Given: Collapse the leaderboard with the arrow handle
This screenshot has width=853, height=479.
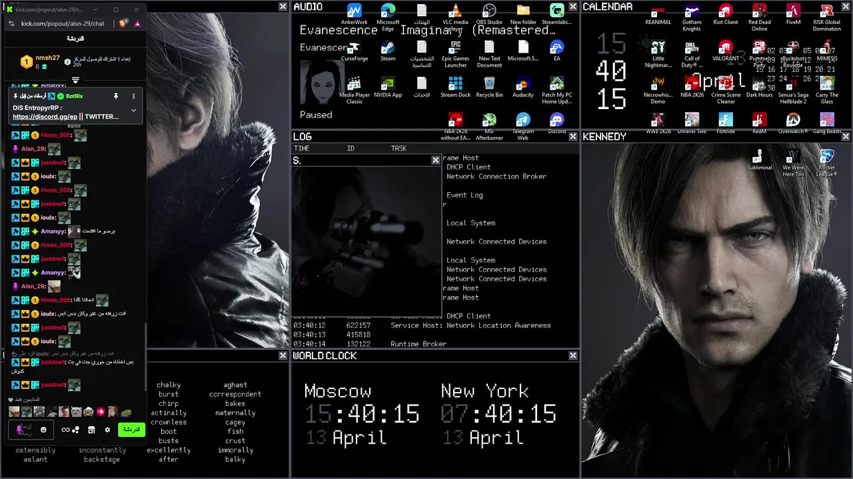Looking at the screenshot, I should [75, 80].
